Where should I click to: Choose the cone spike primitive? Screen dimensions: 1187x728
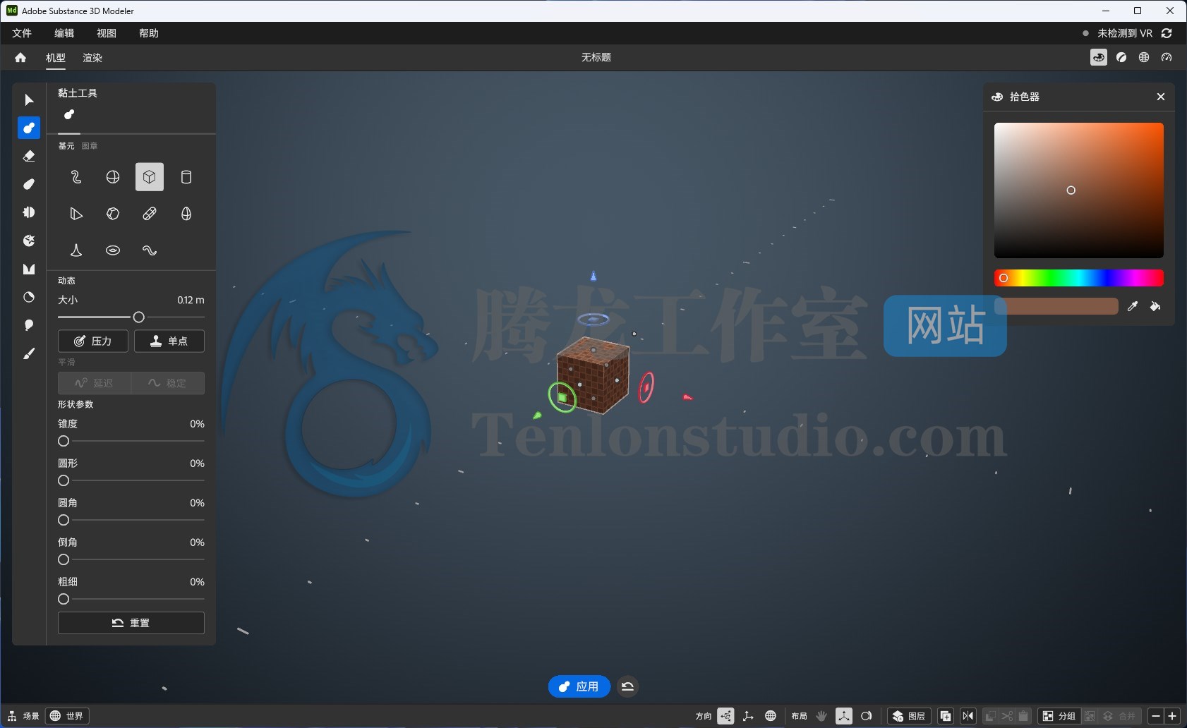76,250
